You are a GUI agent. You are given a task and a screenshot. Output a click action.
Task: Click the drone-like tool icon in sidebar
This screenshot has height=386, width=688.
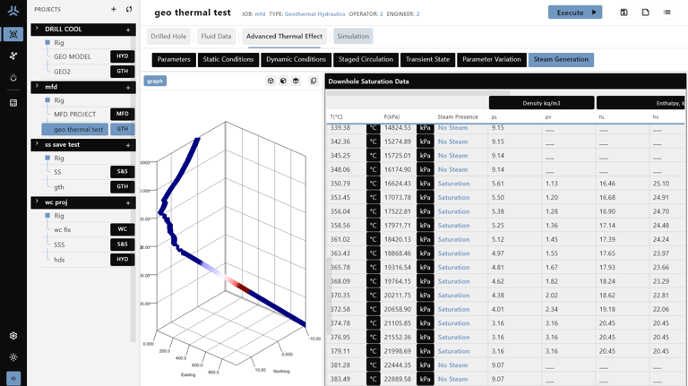(13, 56)
